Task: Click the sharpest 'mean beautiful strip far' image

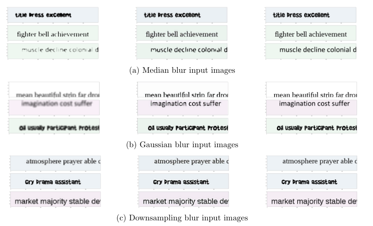Action: [x=312, y=90]
